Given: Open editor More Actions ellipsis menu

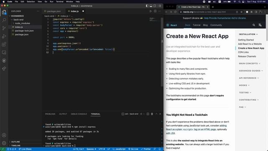Looking at the screenshot, I should click(160, 11).
